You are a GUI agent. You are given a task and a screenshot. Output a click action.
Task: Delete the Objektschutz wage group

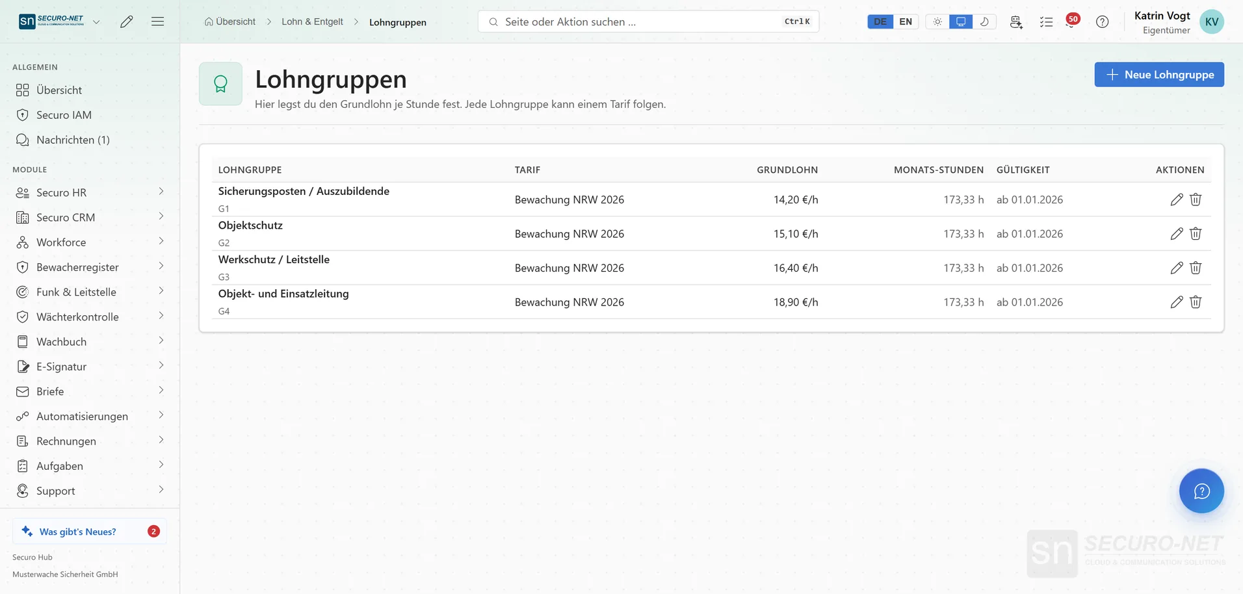[1196, 234]
